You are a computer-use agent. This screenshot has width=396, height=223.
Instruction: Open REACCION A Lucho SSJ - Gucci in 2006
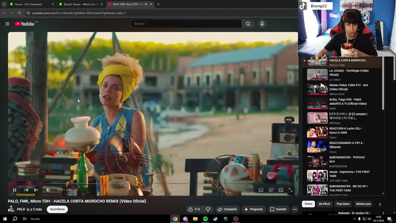[342, 133]
